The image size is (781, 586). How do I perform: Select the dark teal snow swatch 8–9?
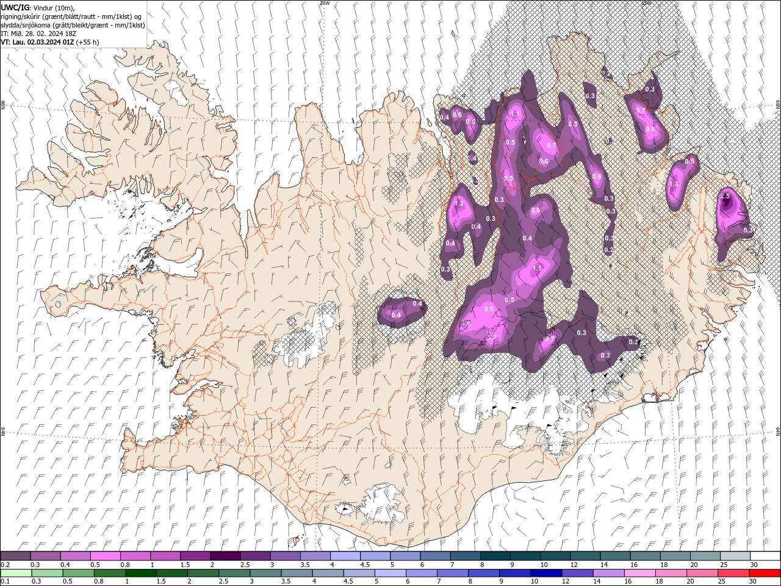point(495,556)
